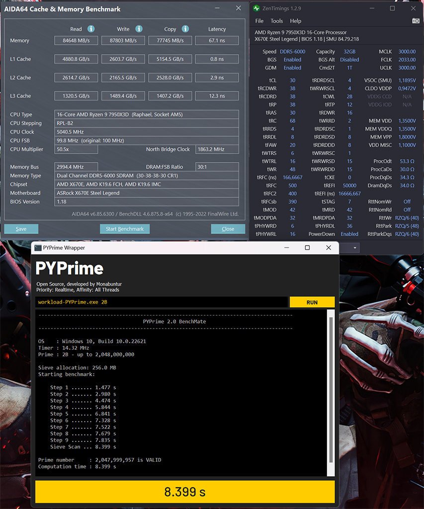Click the ZenTimings app logo icon
424x509 pixels.
pos(256,8)
